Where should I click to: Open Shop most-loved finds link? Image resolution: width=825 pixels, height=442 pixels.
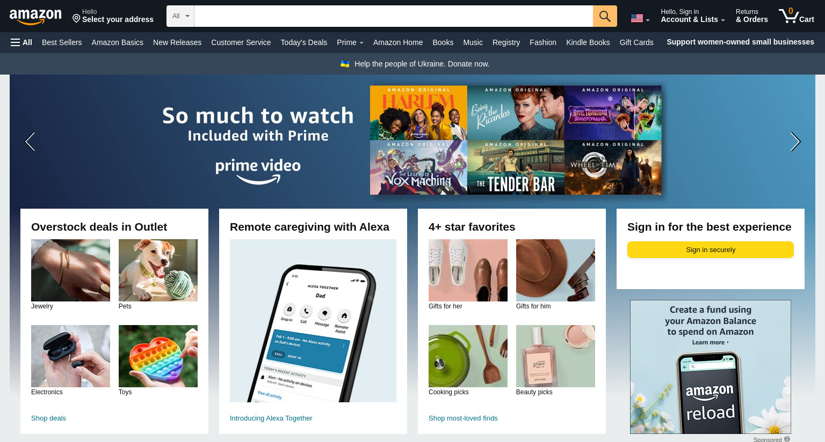(463, 418)
